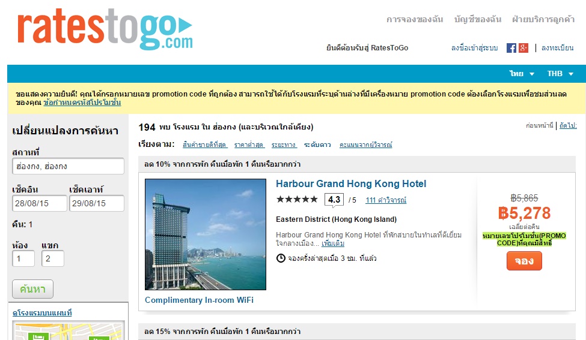Image resolution: width=586 pixels, height=340 pixels.
Task: Open ฝ่ายบริการลูกค้า in the top menu
Action: click(543, 19)
